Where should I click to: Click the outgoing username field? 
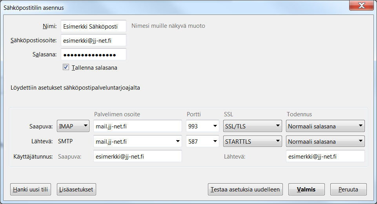[x=325, y=156]
